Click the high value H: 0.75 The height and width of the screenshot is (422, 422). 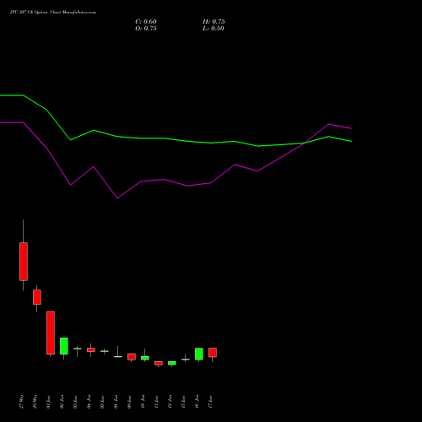point(214,22)
